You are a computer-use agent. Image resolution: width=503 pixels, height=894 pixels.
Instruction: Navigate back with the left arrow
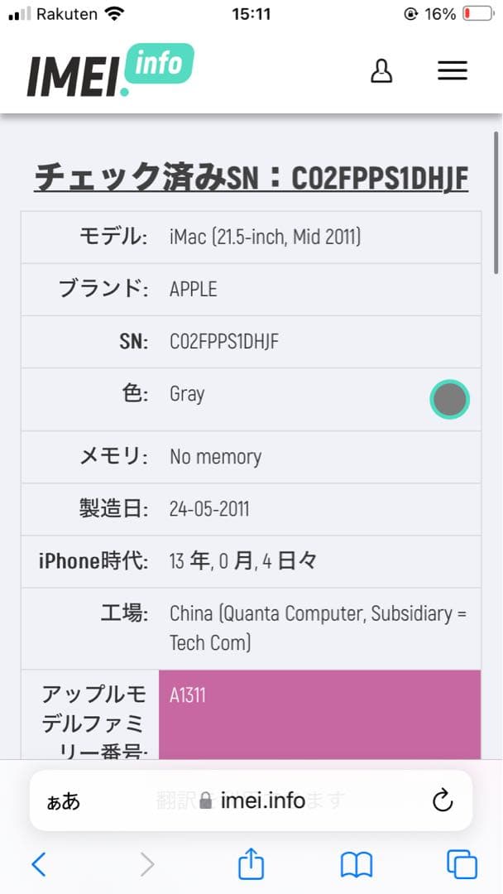coord(39,864)
